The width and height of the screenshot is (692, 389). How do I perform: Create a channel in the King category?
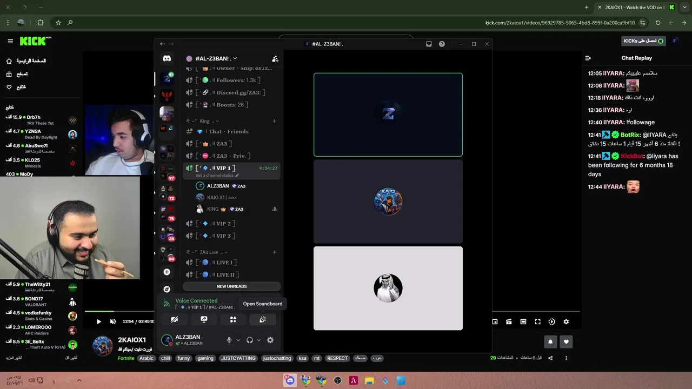pyautogui.click(x=275, y=121)
